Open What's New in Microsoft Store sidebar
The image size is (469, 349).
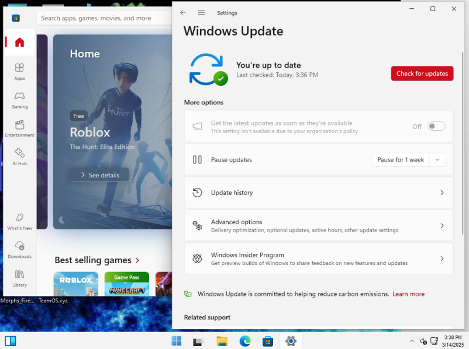[19, 222]
